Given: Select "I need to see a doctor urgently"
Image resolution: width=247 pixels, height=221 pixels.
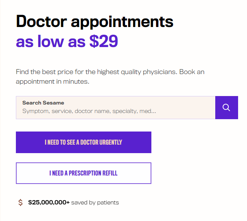Looking at the screenshot, I should click(x=84, y=142).
